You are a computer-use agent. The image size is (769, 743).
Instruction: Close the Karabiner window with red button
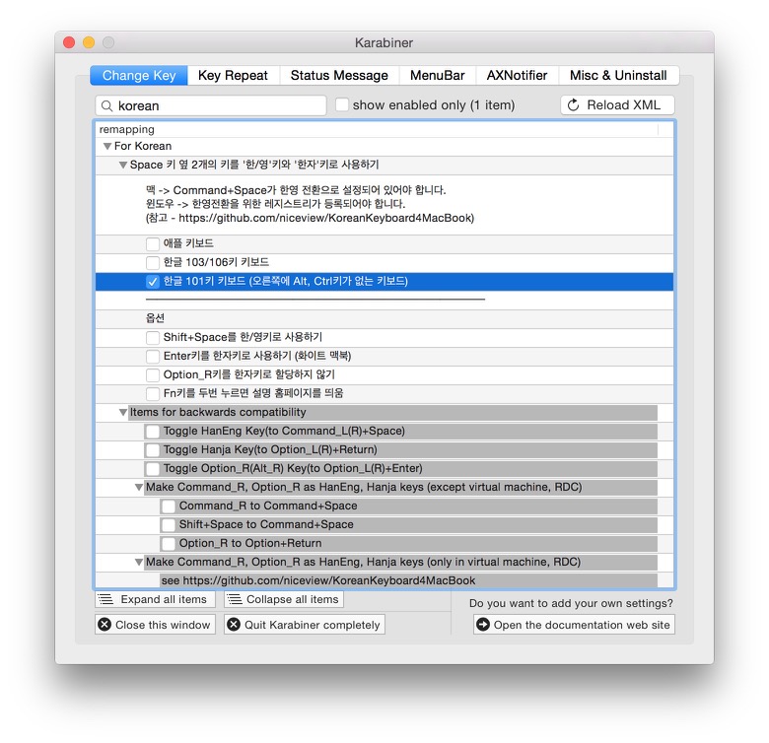(x=69, y=42)
